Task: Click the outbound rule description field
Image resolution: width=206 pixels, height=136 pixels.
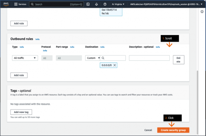Action: tap(149, 58)
